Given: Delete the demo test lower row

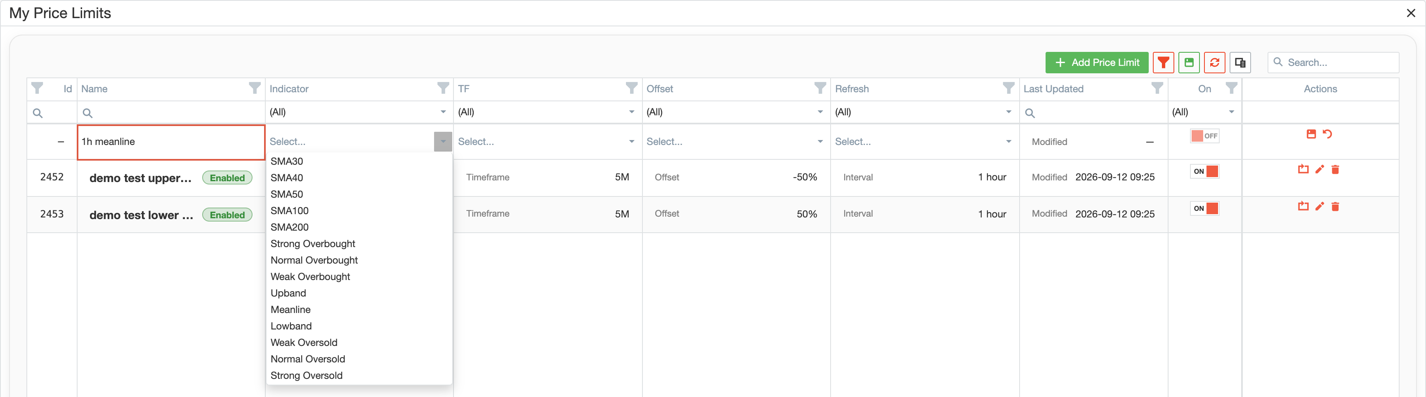Looking at the screenshot, I should click(x=1335, y=206).
